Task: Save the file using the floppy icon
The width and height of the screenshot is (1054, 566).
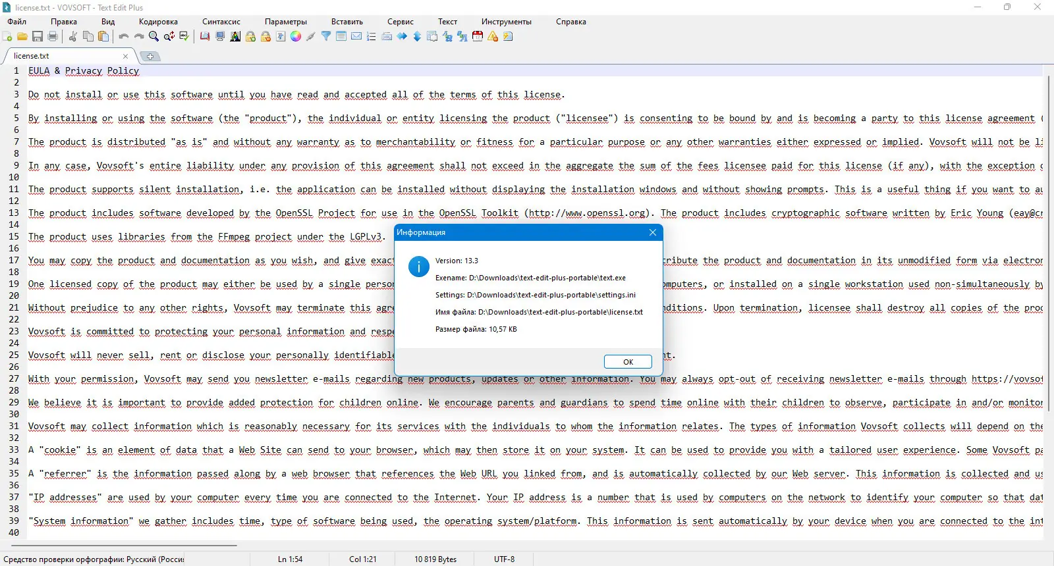Action: pyautogui.click(x=38, y=36)
